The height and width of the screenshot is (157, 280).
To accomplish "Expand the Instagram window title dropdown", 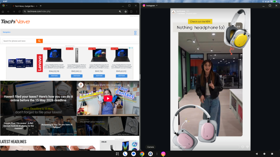I will coord(156,6).
